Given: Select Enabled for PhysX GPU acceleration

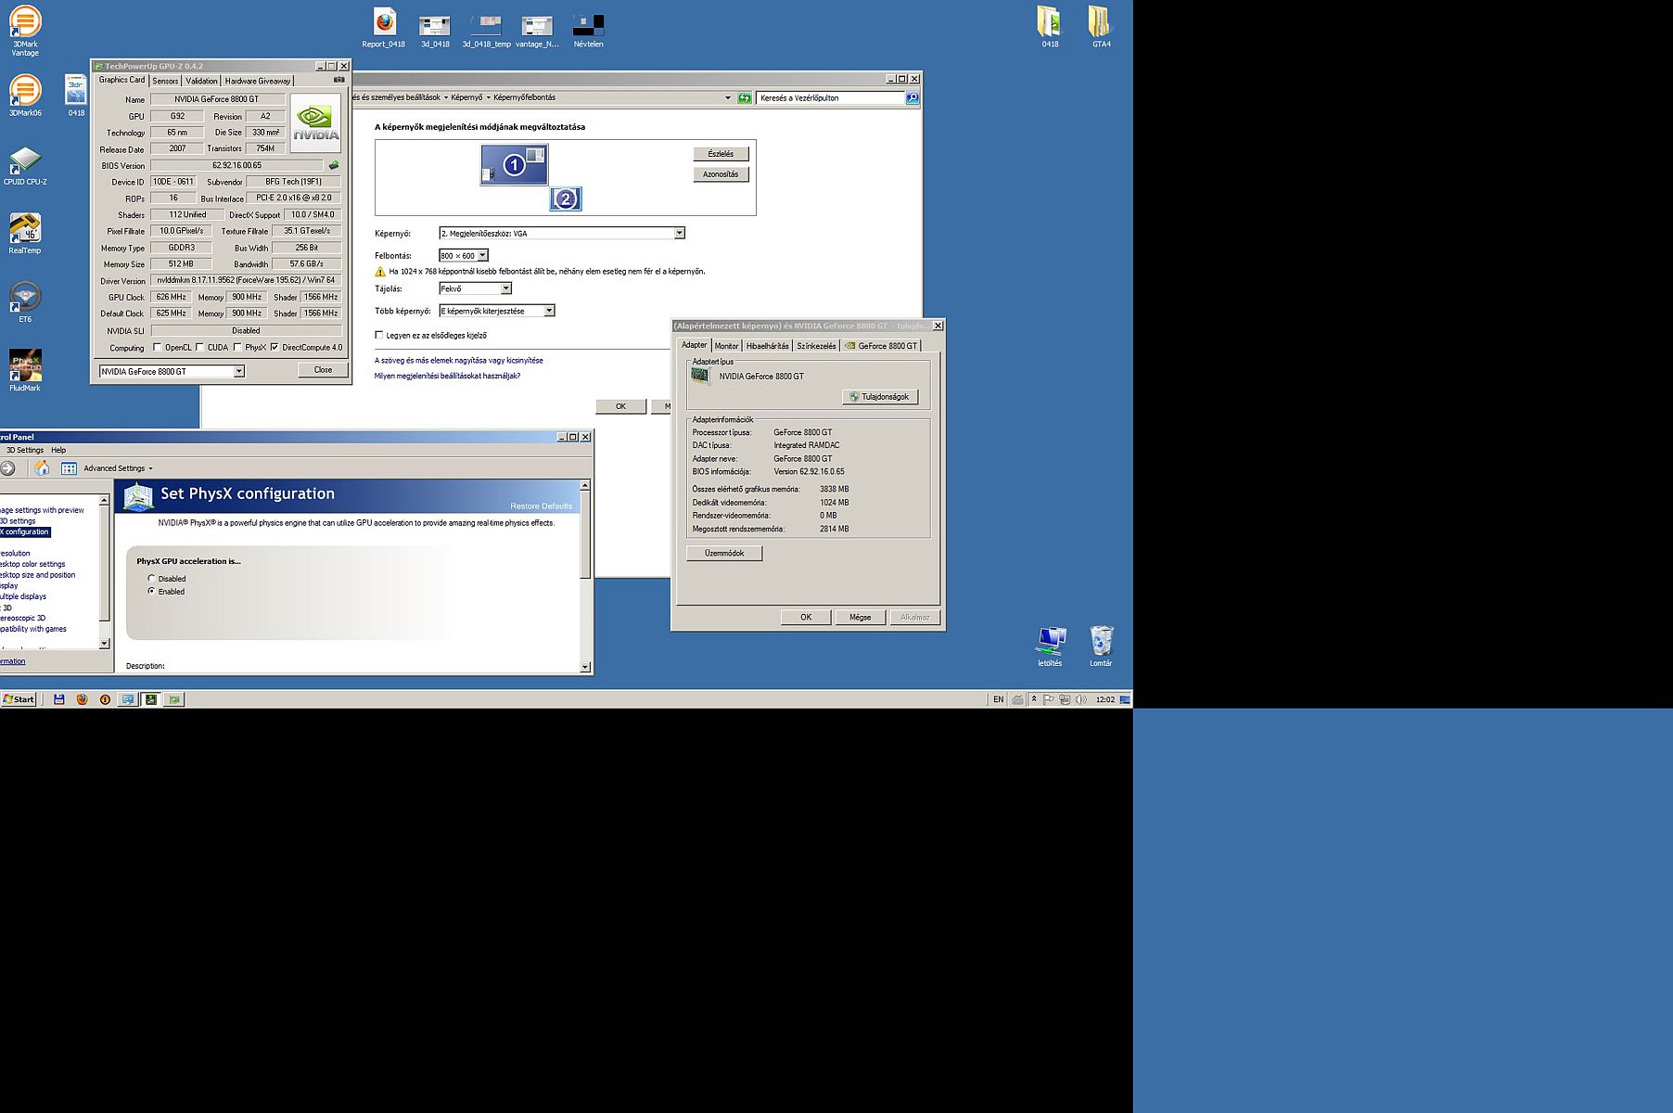Looking at the screenshot, I should point(151,591).
